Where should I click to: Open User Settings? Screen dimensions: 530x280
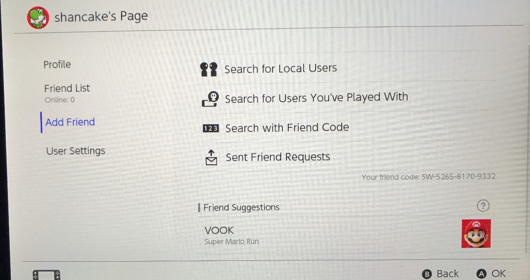tap(75, 151)
